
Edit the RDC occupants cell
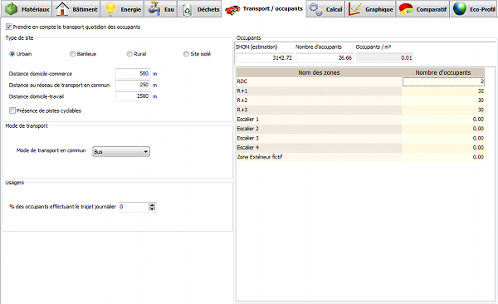(443, 81)
